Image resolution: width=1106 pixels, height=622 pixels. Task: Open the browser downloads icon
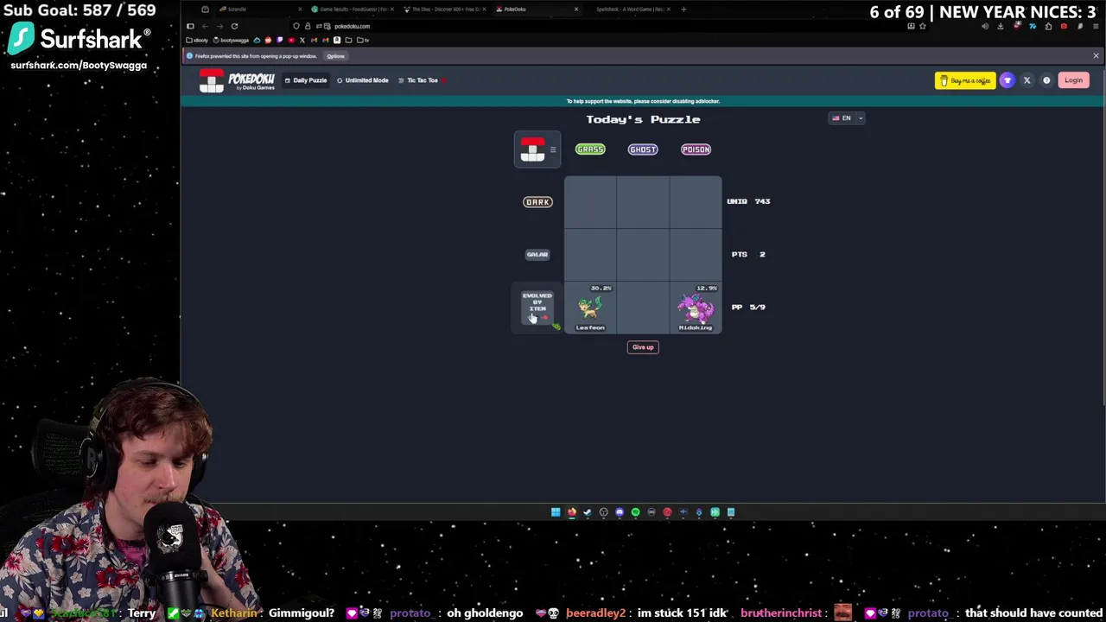(1001, 26)
